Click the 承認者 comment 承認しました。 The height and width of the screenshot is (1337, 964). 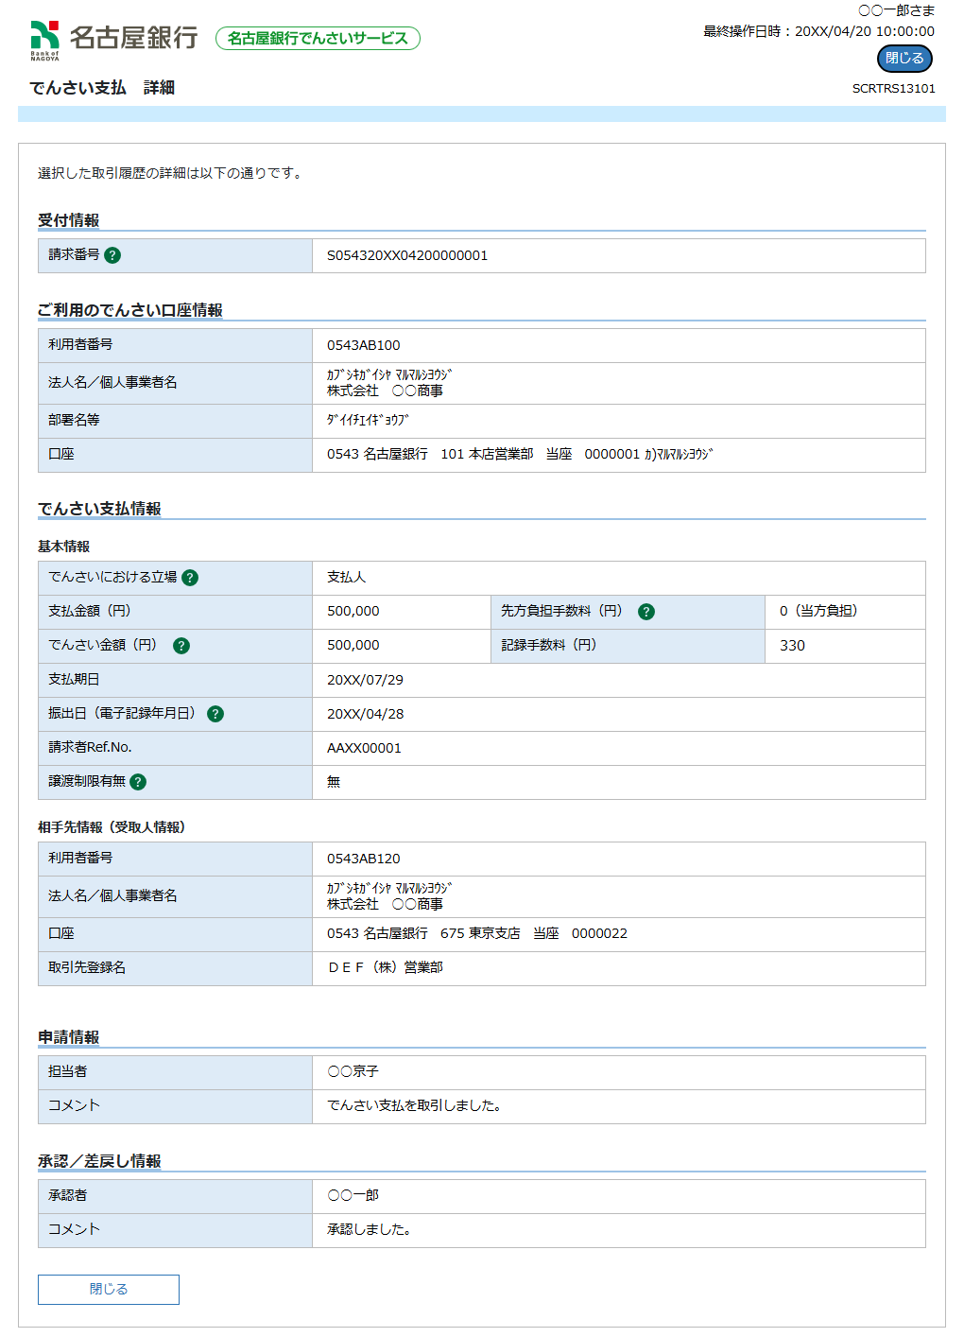coord(369,1229)
